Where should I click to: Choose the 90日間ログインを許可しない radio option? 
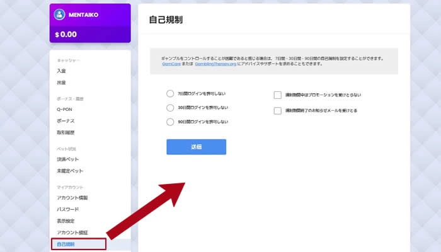coord(170,122)
